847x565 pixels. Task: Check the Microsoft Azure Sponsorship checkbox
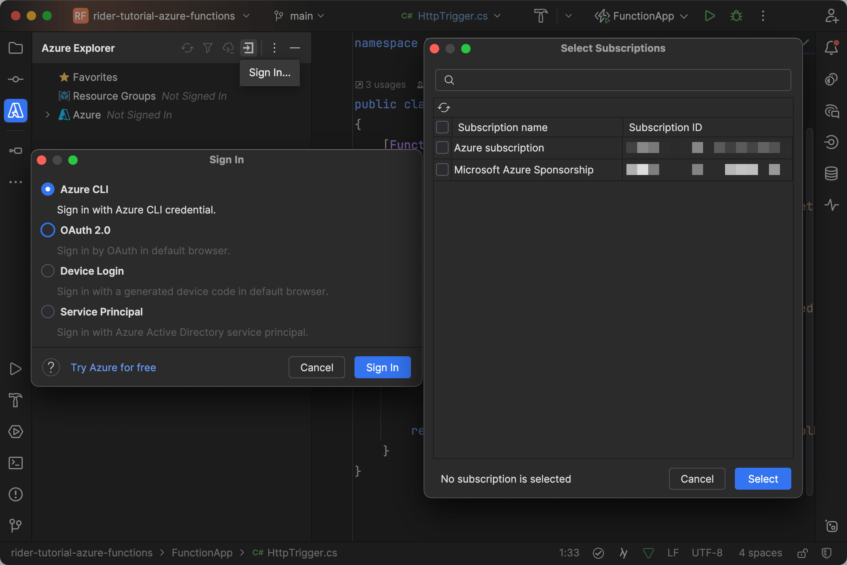tap(442, 169)
